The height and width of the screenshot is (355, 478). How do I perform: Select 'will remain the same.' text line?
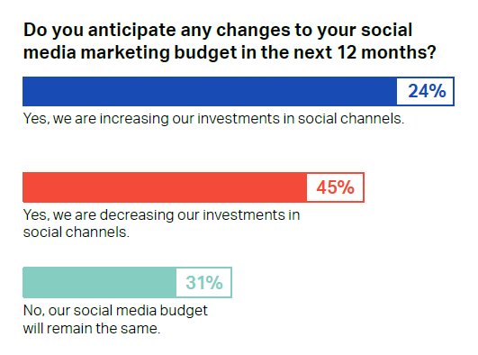pos(92,329)
